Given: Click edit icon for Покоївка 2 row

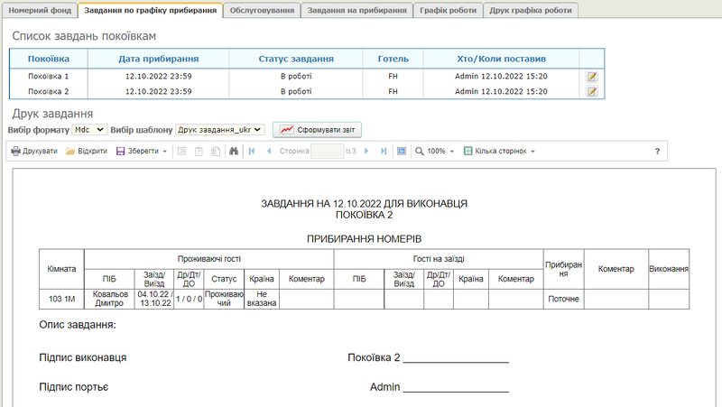Looking at the screenshot, I should (x=592, y=91).
